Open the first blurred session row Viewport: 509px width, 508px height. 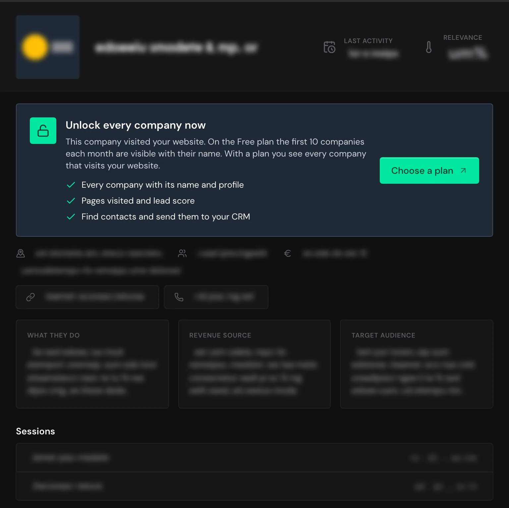(254, 458)
